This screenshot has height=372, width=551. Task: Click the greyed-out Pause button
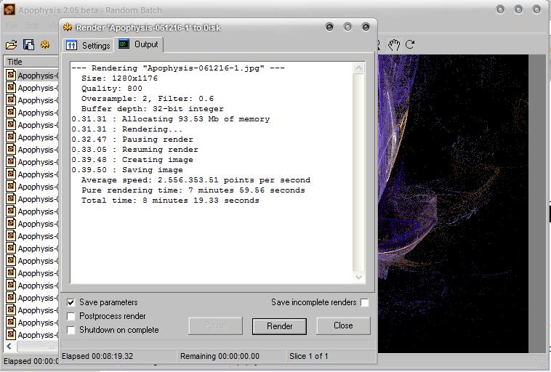(x=215, y=326)
